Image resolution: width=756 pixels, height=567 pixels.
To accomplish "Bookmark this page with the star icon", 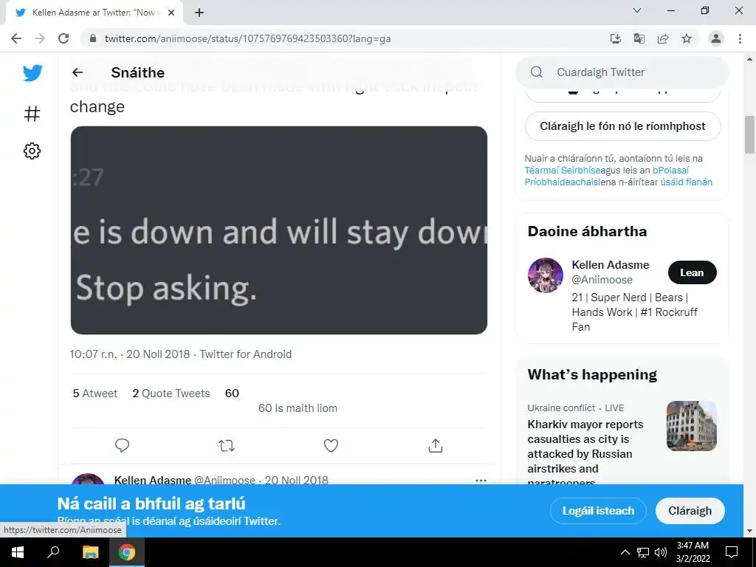I will (x=687, y=38).
